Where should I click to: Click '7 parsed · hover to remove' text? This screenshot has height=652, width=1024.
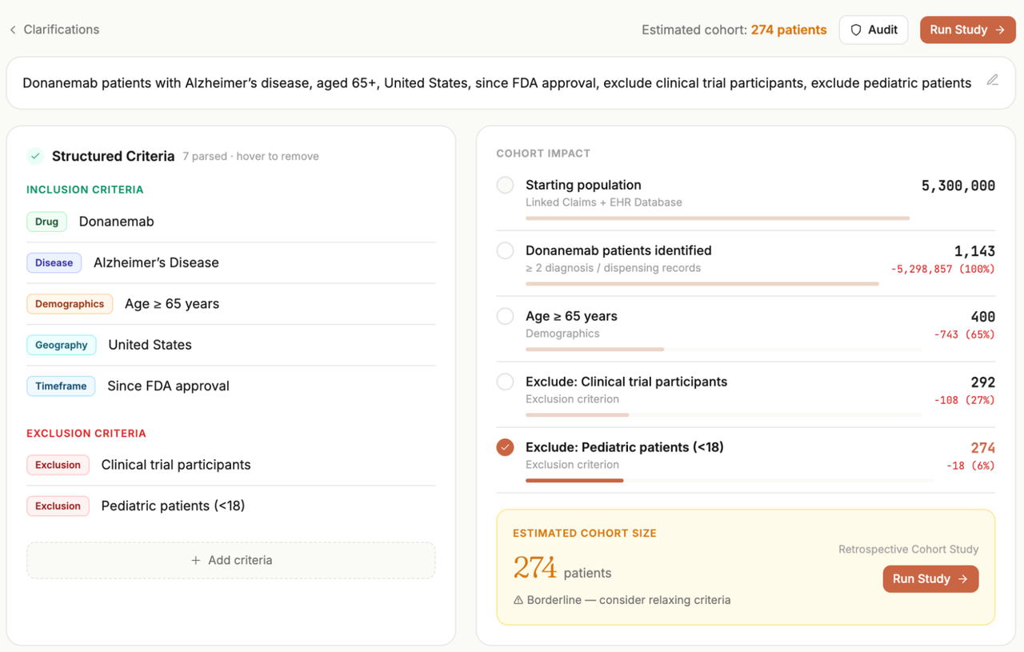click(x=250, y=156)
